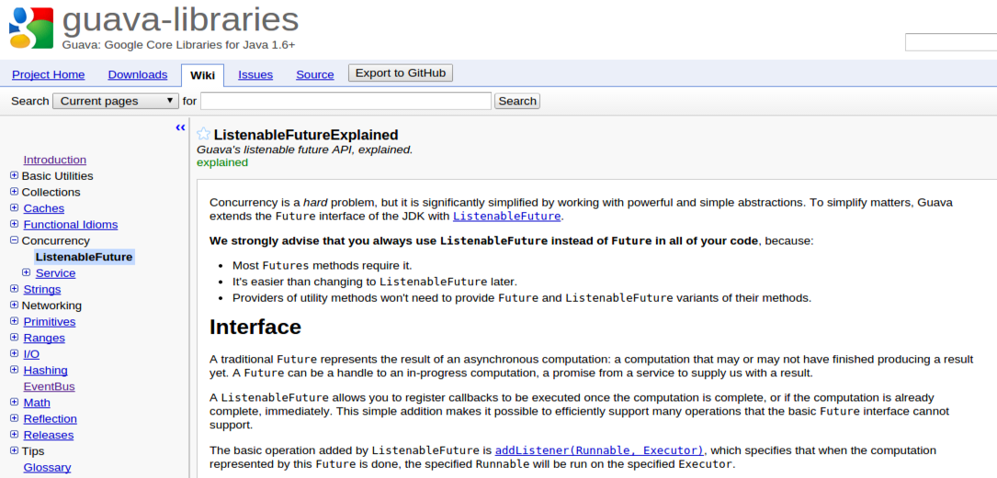997x478 pixels.
Task: Expand the Releases tree node
Action: coord(14,434)
